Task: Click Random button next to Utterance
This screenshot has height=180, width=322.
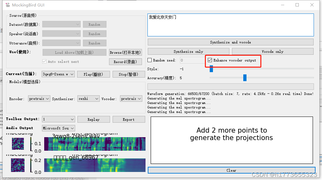Action: pyautogui.click(x=95, y=43)
